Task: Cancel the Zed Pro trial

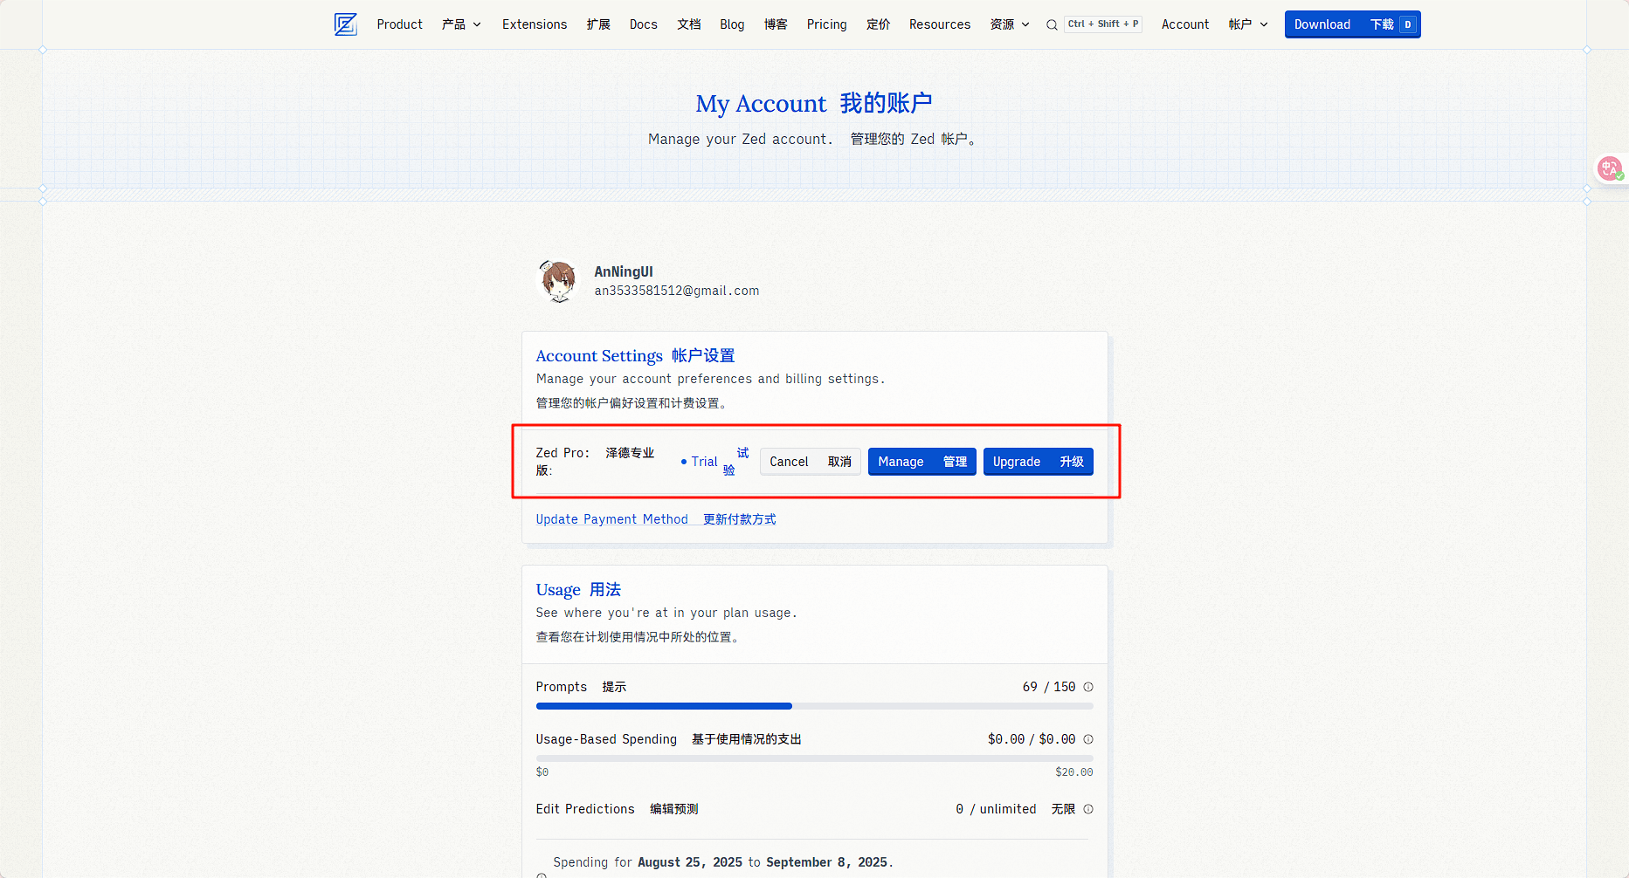Action: (810, 462)
